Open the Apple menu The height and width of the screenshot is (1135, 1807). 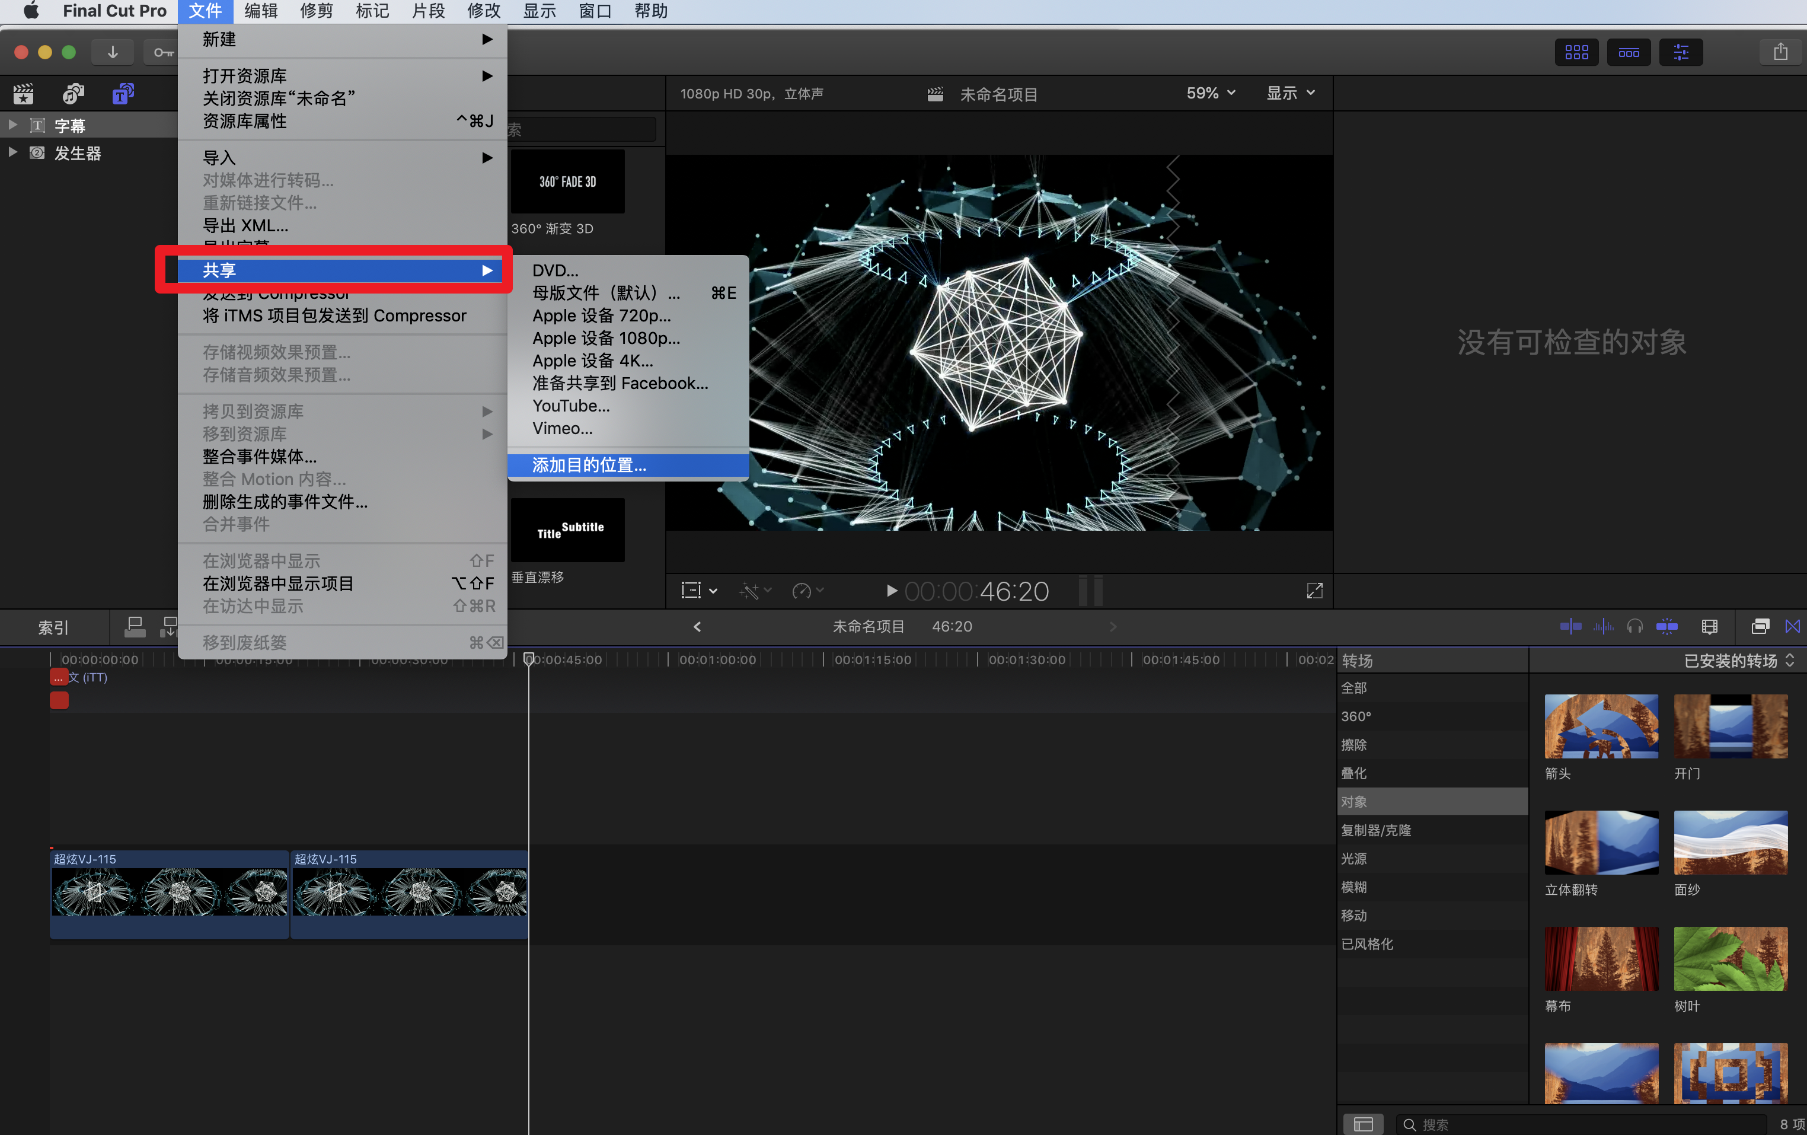pos(31,11)
